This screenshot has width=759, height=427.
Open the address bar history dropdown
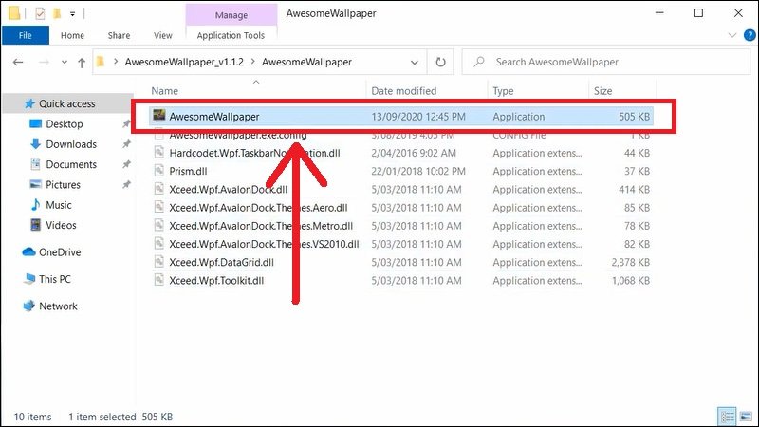416,62
